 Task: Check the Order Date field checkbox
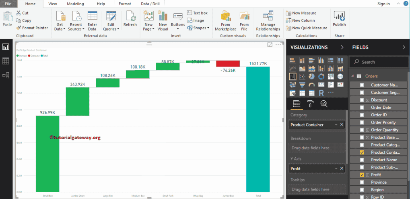click(362, 108)
